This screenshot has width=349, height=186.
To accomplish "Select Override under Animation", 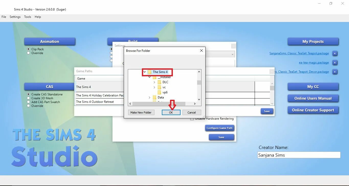I will (x=28, y=53).
